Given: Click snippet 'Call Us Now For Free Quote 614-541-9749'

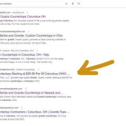Looking at the screenshot, I should [x=20, y=24].
